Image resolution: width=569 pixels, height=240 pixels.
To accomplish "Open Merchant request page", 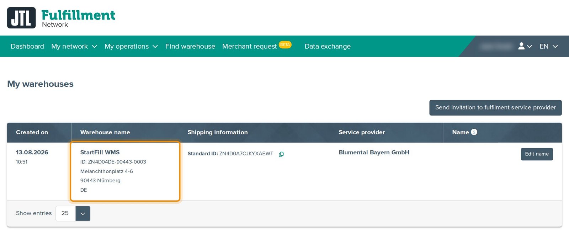I will [x=249, y=46].
